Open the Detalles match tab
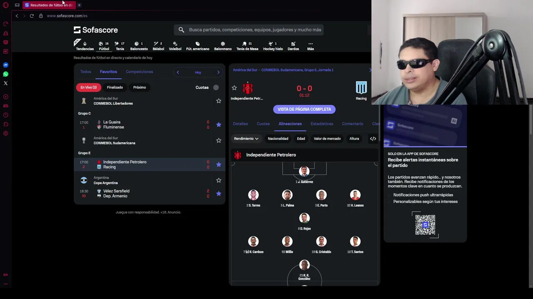Screen dimensions: 533x299 240,124
